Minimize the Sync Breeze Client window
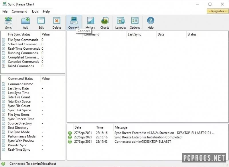 click(x=198, y=4)
